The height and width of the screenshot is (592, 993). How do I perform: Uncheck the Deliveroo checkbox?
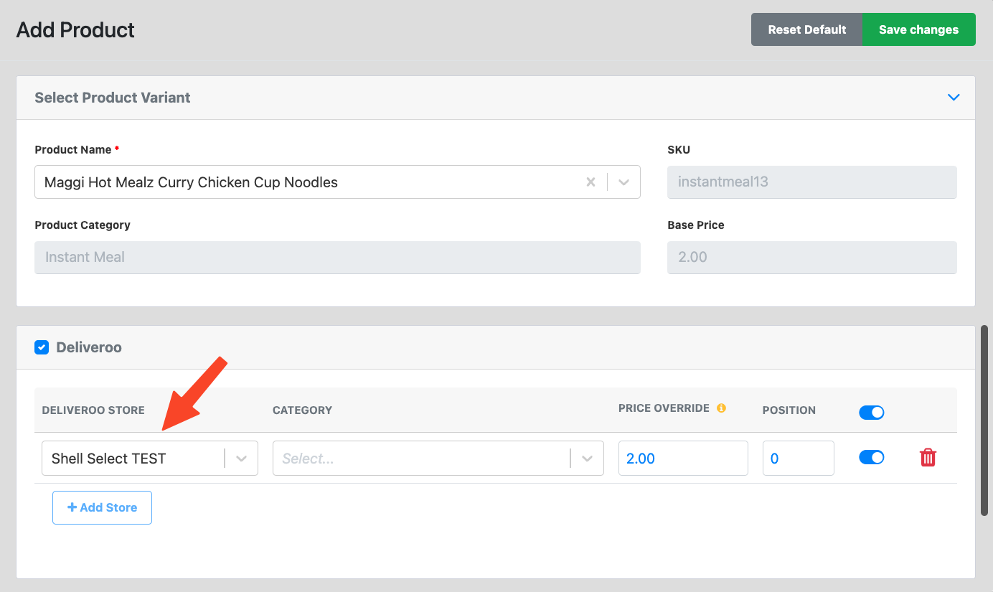point(42,347)
